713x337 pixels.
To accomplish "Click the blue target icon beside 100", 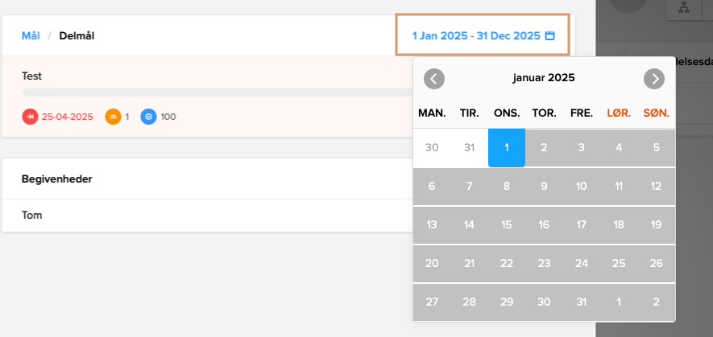I will [x=148, y=117].
